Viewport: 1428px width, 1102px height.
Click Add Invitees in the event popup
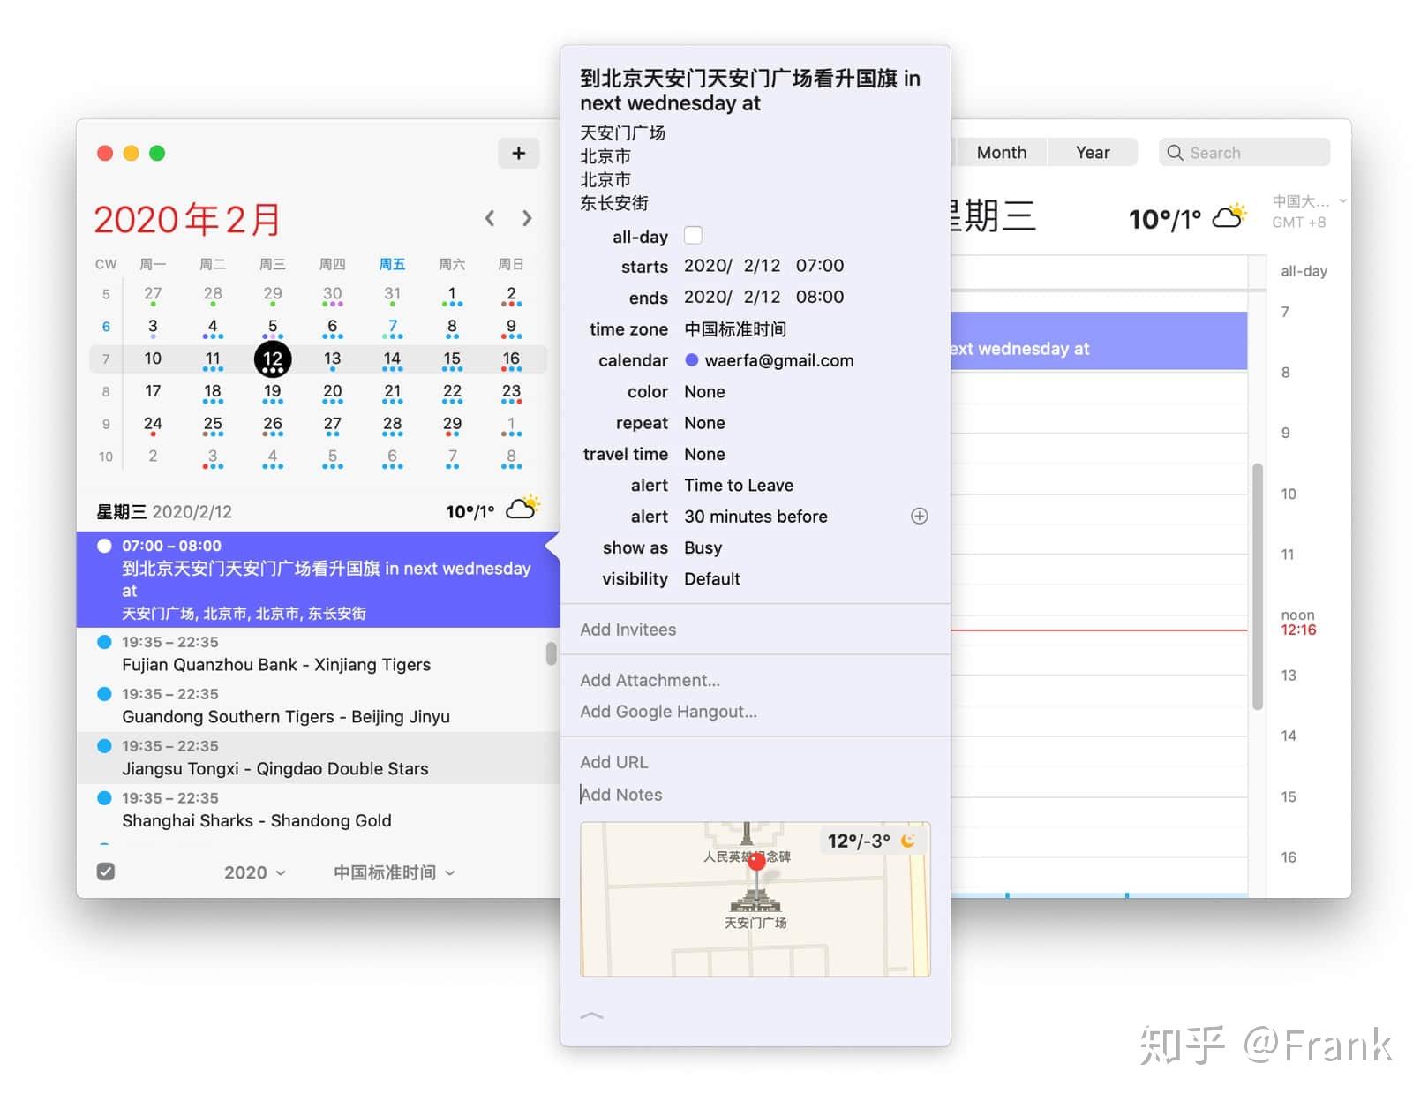pos(628,630)
